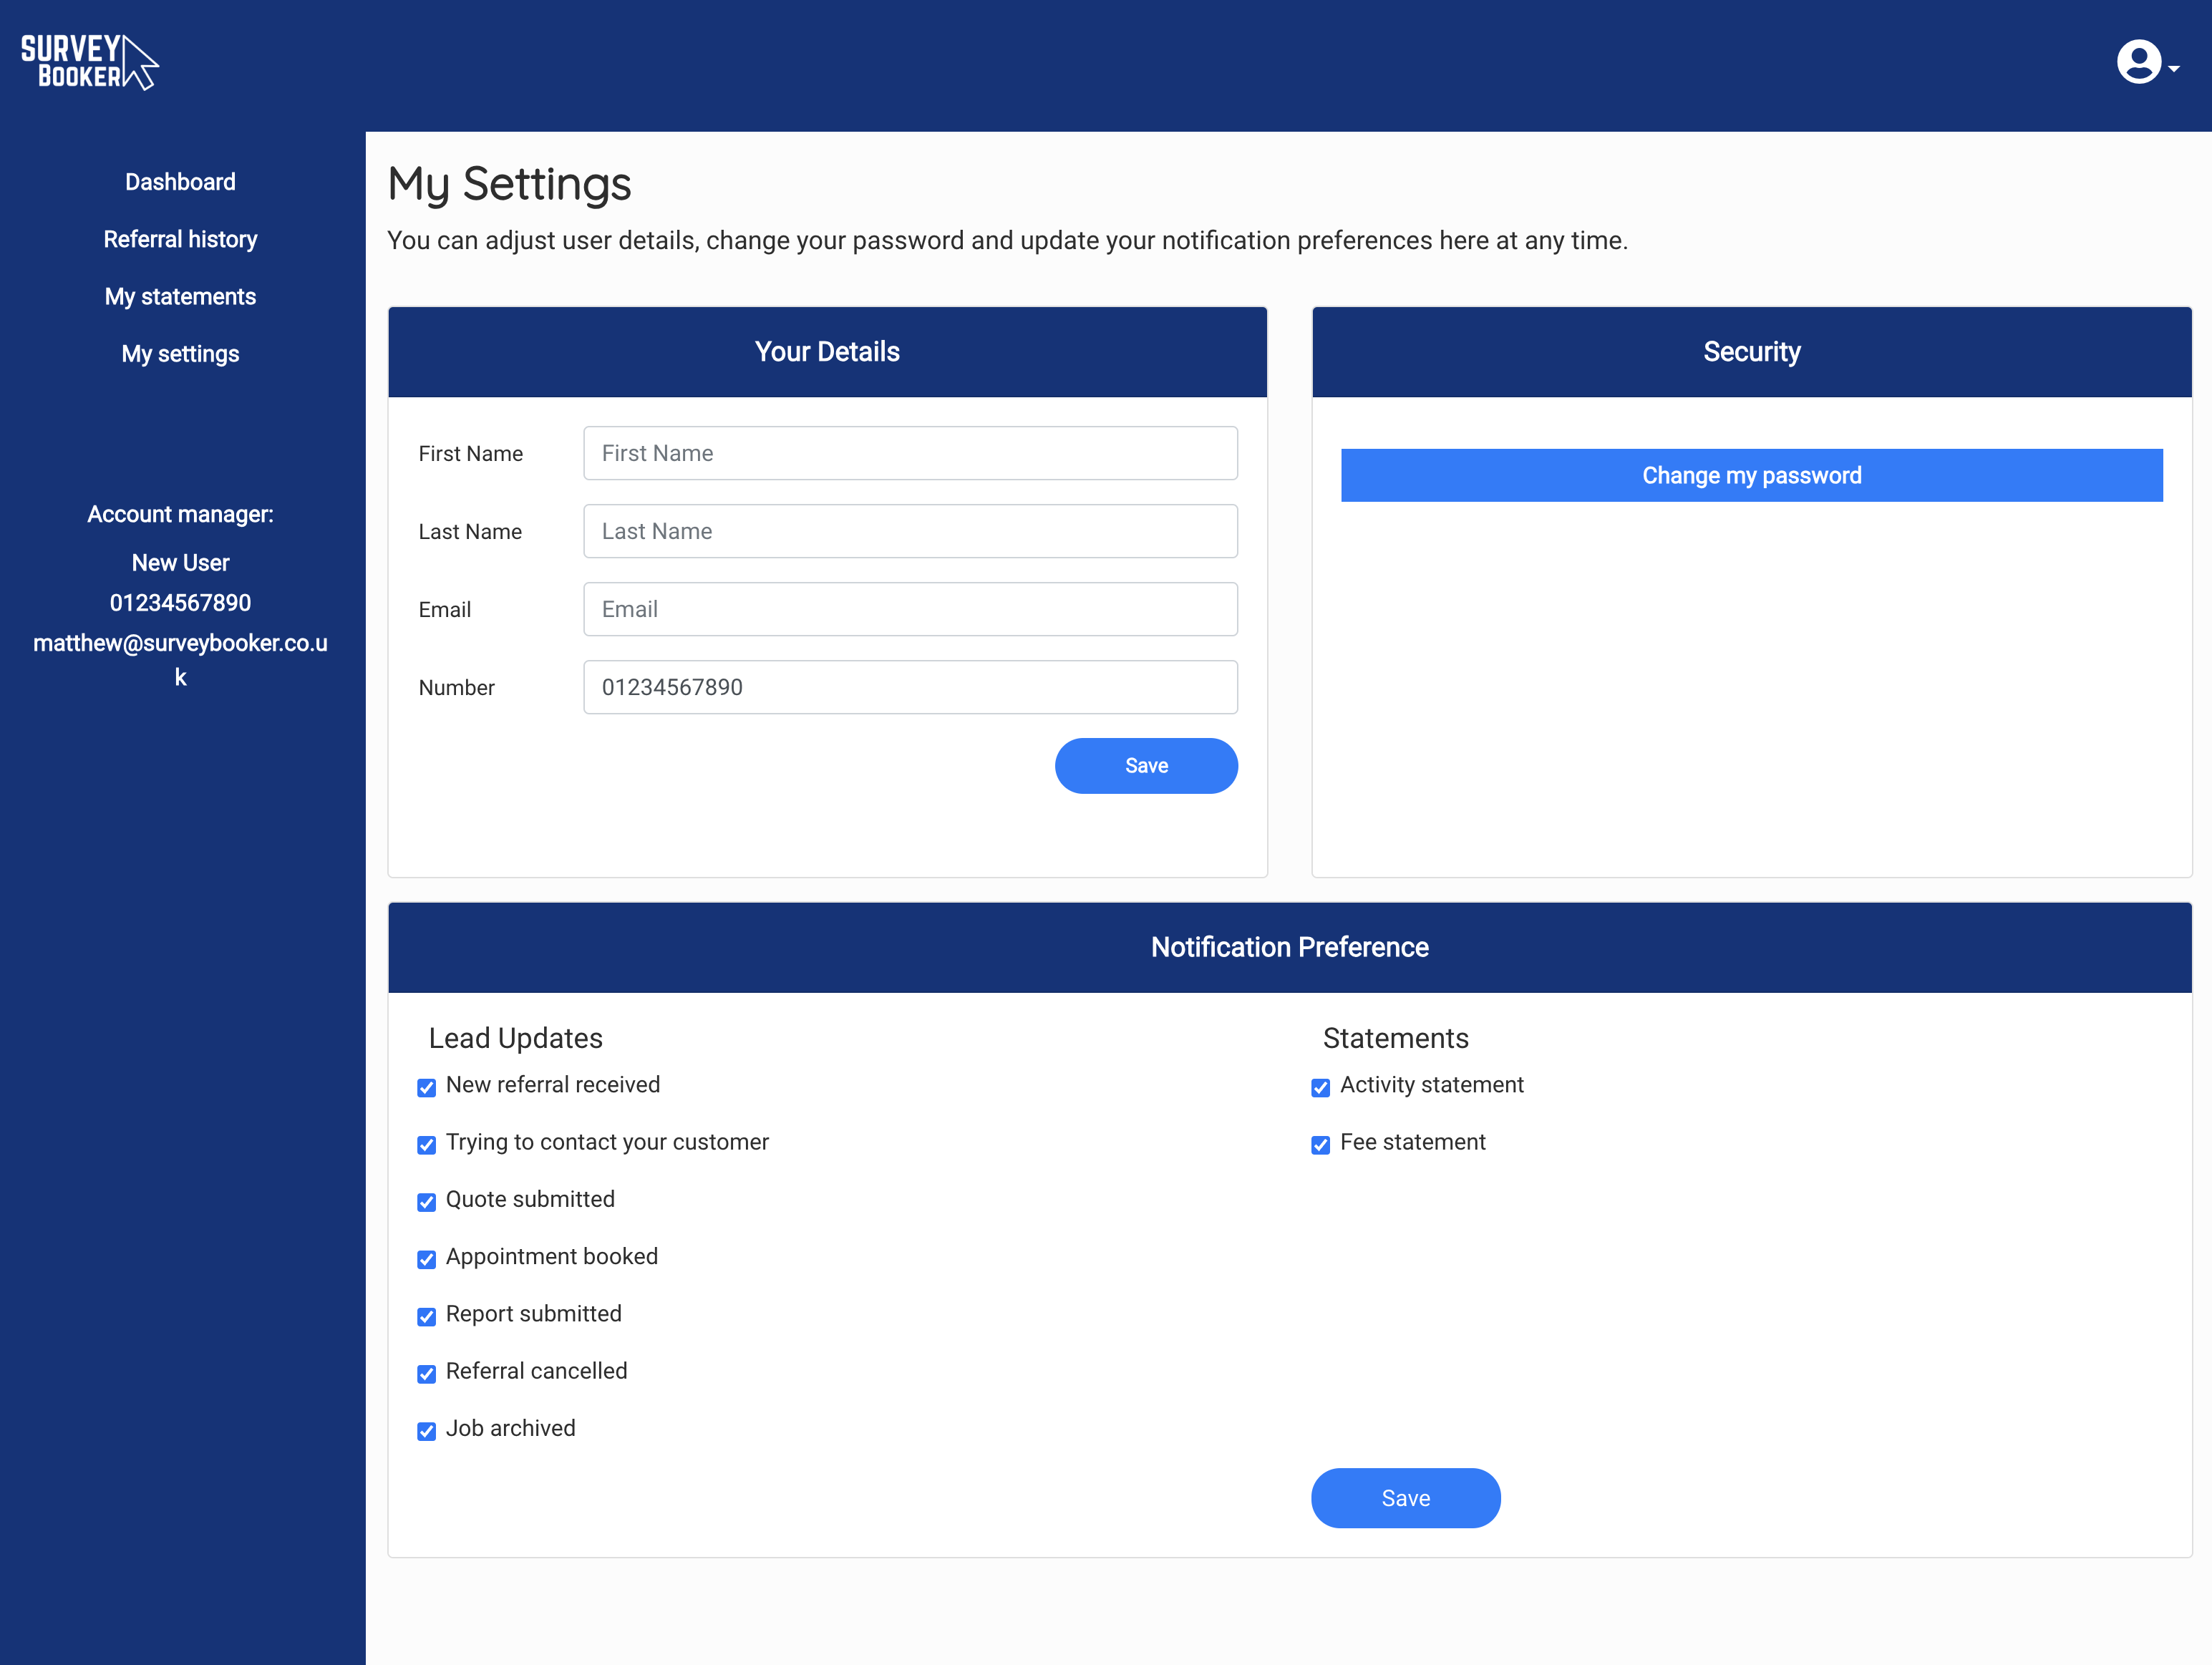Click account manager name New User
Image resolution: width=2212 pixels, height=1665 pixels.
(x=180, y=563)
